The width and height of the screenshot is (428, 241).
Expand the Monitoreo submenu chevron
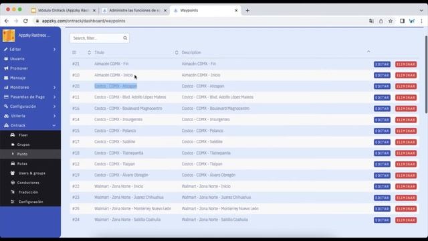[55, 88]
